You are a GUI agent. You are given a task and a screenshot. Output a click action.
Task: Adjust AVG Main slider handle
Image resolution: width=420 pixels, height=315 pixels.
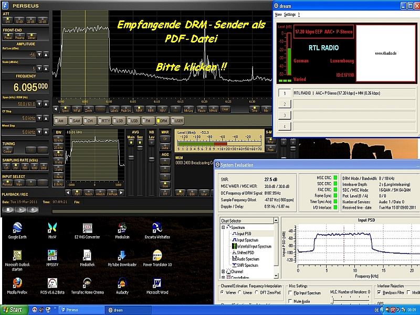(x=131, y=158)
